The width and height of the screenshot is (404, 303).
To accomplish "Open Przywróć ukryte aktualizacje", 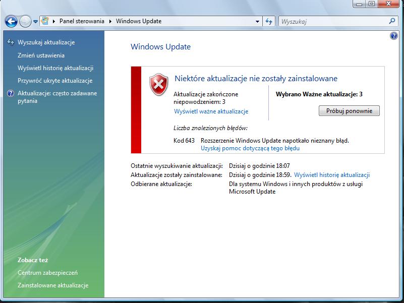I will [x=55, y=81].
